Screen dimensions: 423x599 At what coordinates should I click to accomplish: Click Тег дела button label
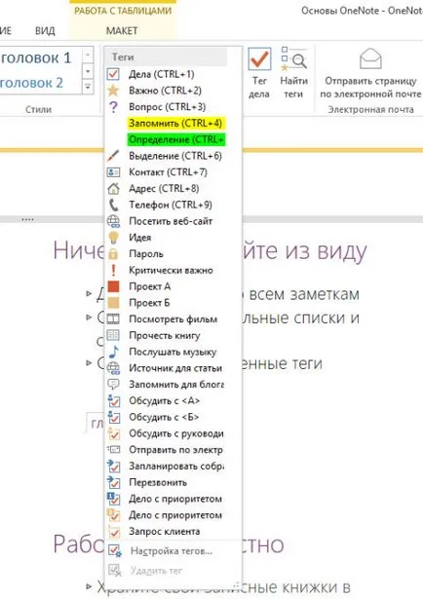click(x=259, y=87)
